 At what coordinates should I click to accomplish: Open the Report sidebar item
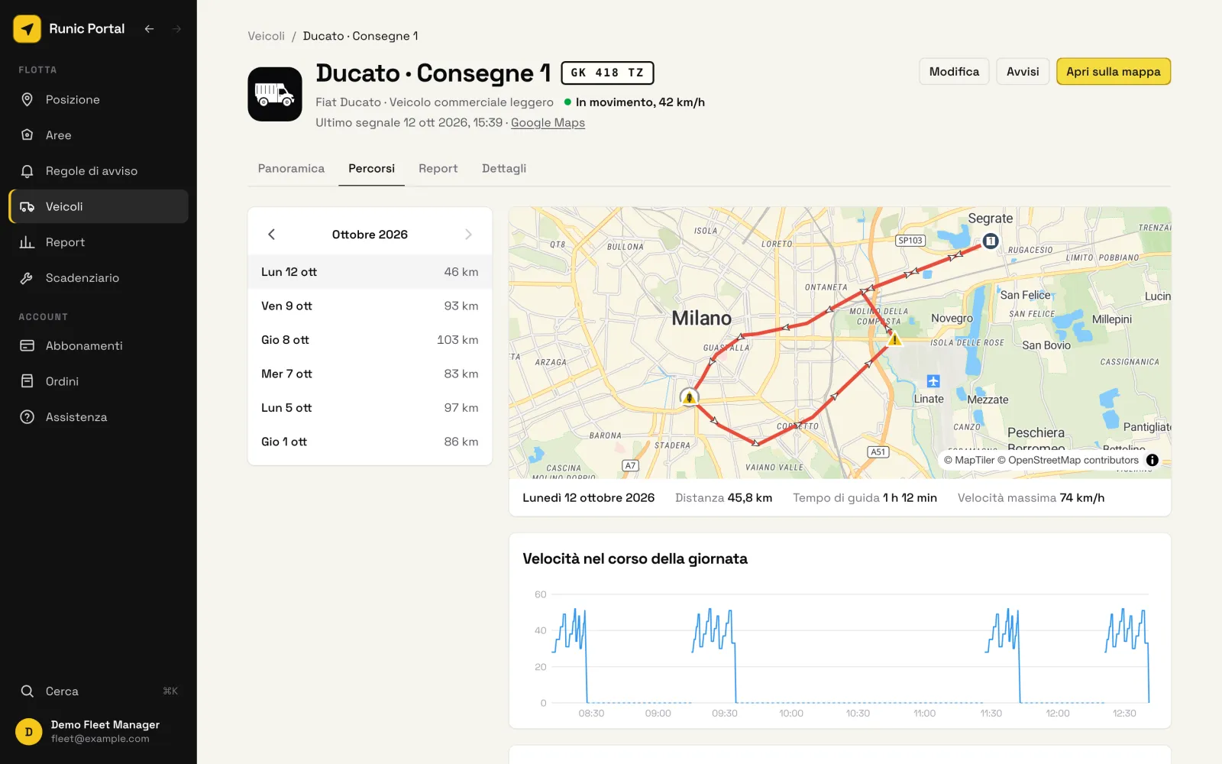tap(99, 242)
